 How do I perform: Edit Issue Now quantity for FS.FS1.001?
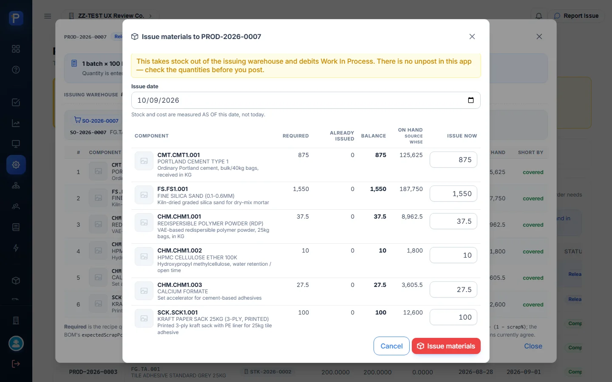(x=453, y=194)
